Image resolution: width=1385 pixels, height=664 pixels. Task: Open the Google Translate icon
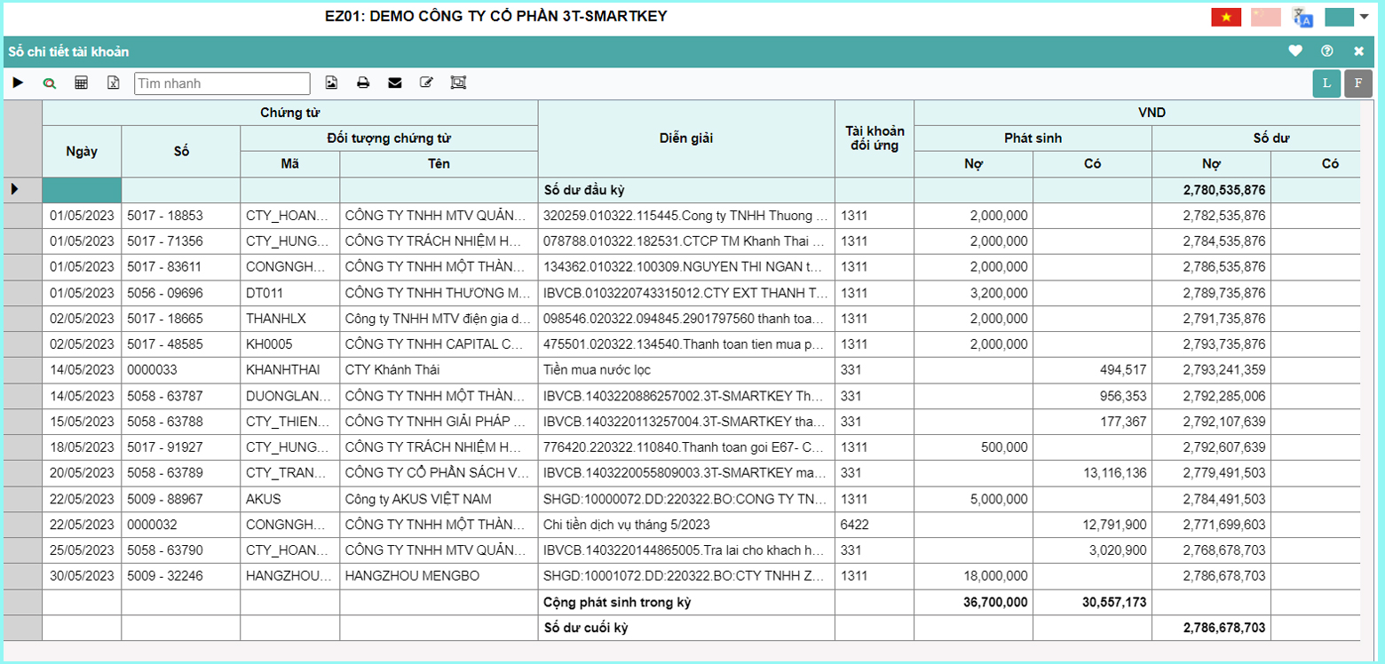point(1302,17)
